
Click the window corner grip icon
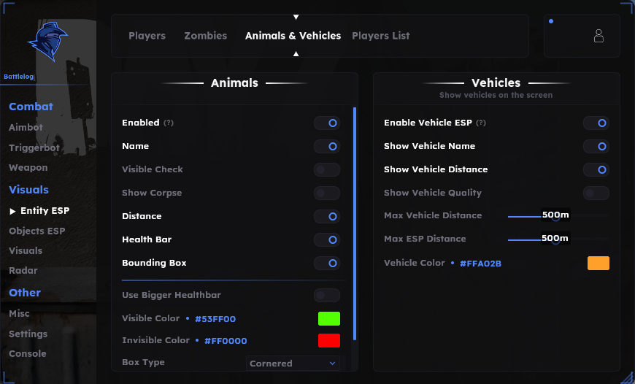(627, 377)
